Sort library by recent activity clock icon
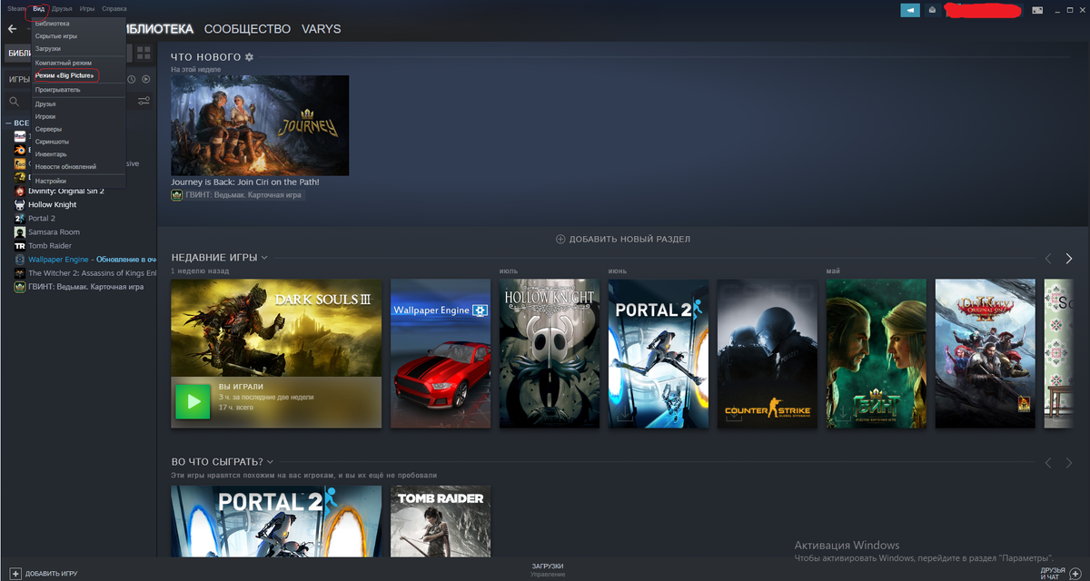Viewport: 1090px width, 581px height. point(132,79)
